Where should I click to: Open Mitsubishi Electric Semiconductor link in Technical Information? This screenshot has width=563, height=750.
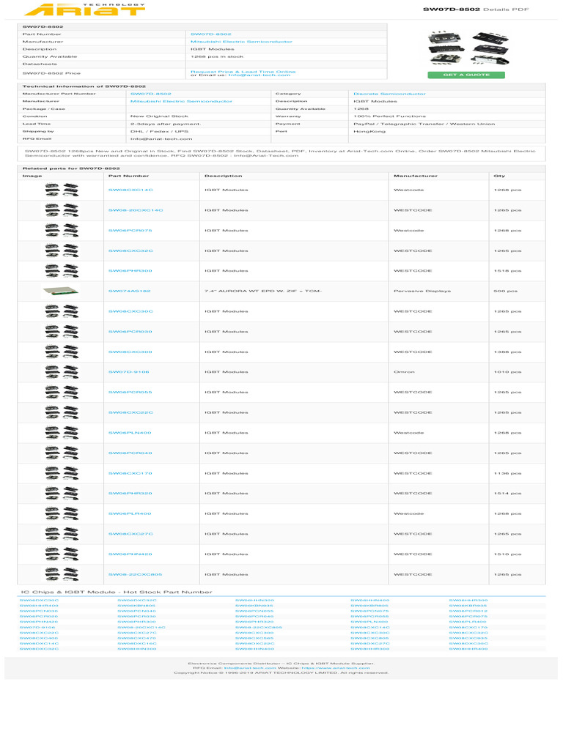click(x=181, y=101)
